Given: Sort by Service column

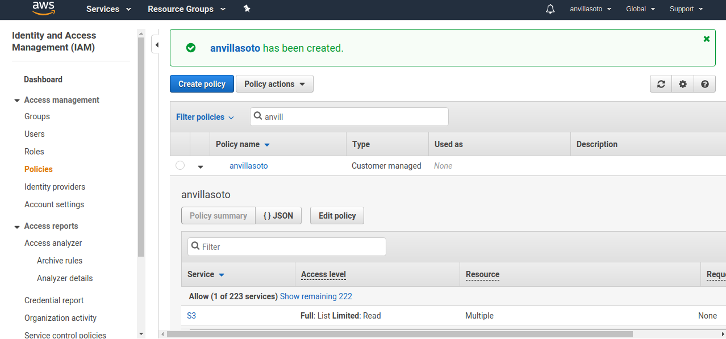Looking at the screenshot, I should [x=206, y=274].
